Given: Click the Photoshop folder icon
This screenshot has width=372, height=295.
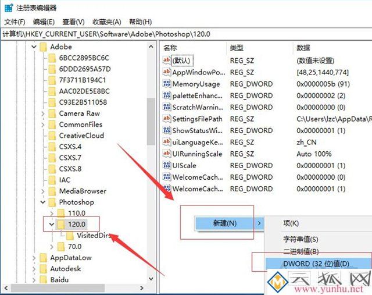Looking at the screenshot, I should point(52,202).
